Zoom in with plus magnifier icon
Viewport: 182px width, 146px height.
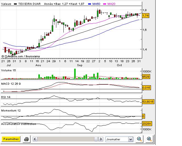(x=149, y=139)
